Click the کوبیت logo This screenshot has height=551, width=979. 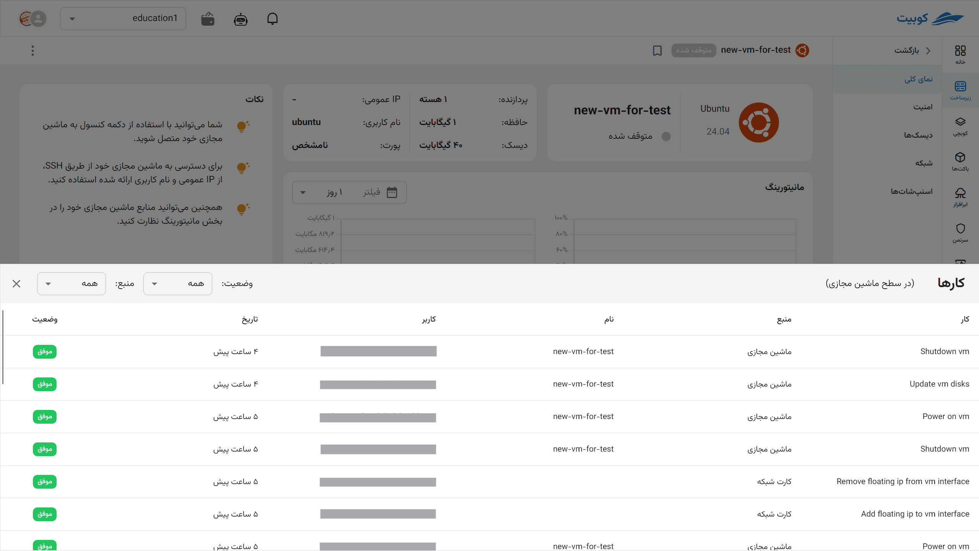coord(930,18)
